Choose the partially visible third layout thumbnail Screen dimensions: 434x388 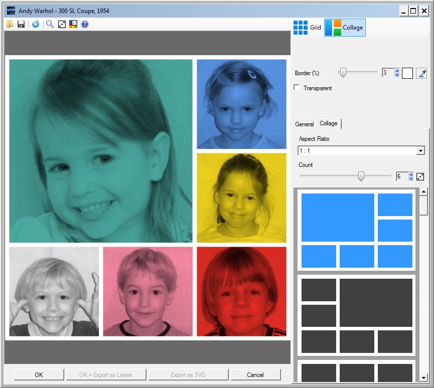357,371
